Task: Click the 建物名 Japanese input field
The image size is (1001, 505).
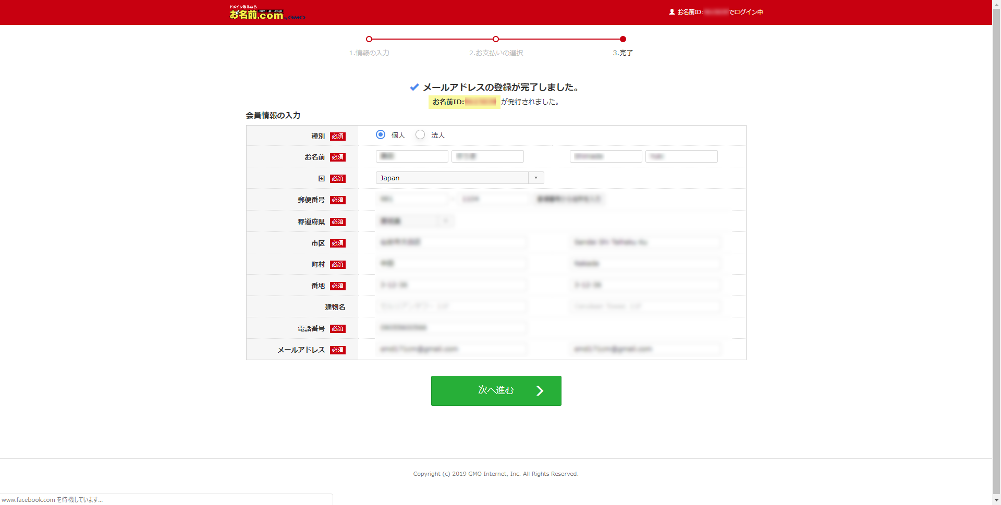Action: pyautogui.click(x=451, y=306)
